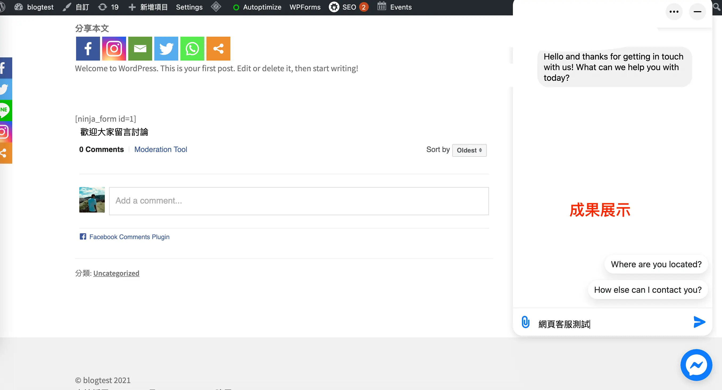Open the 新增項目 admin bar menu
This screenshot has width=722, height=390.
[x=148, y=7]
